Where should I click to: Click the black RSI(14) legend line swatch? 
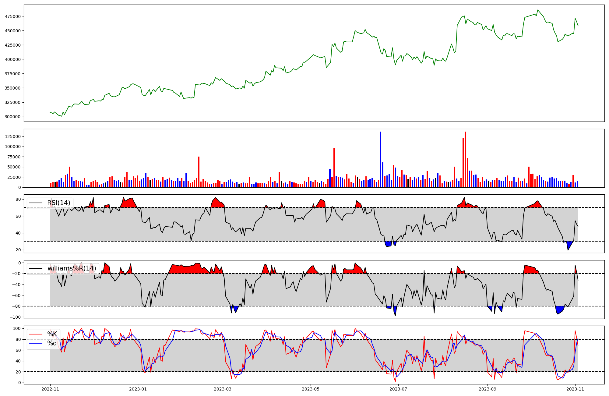click(36, 203)
